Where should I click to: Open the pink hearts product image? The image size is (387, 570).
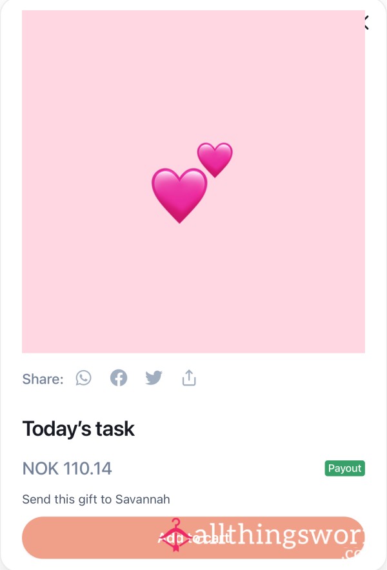193,182
